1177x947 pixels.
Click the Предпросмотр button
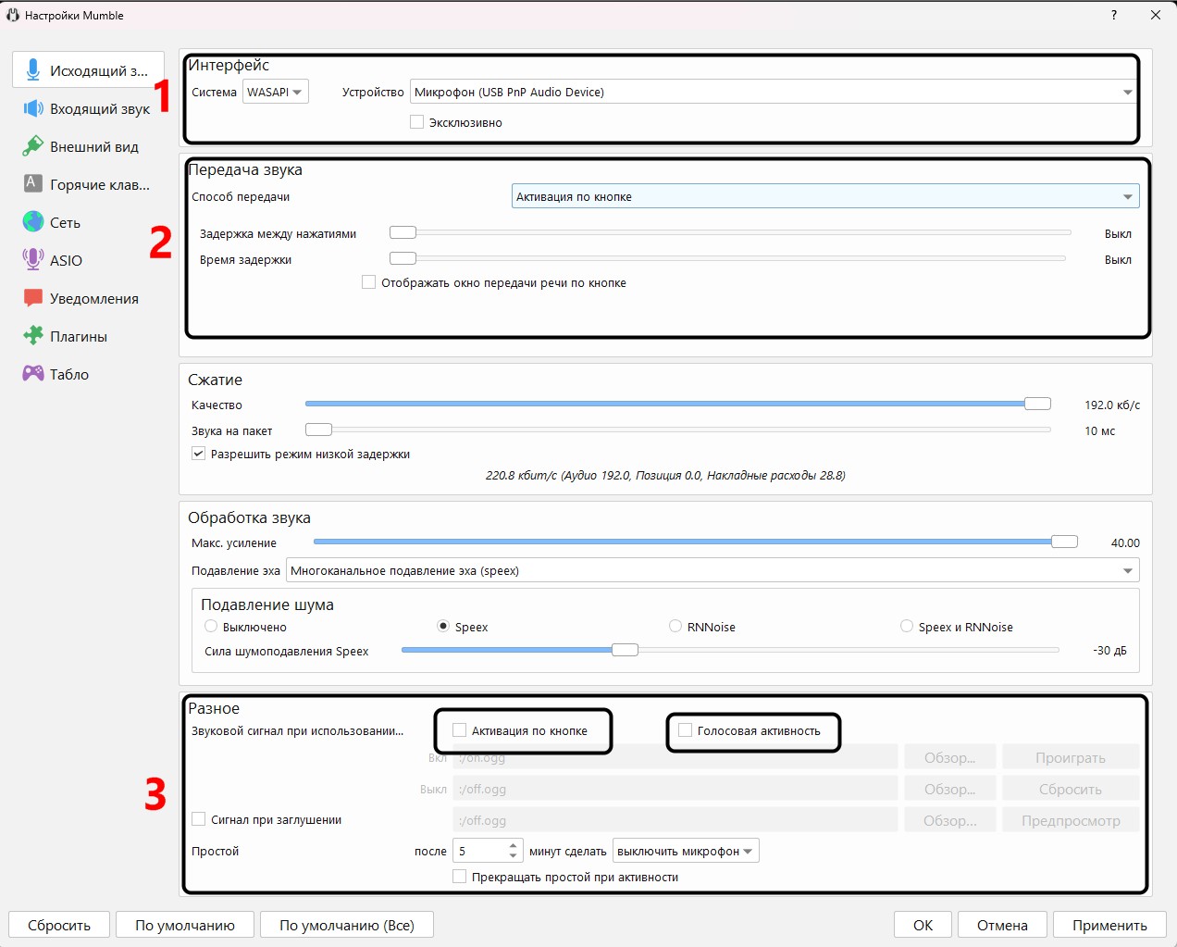pos(1071,820)
